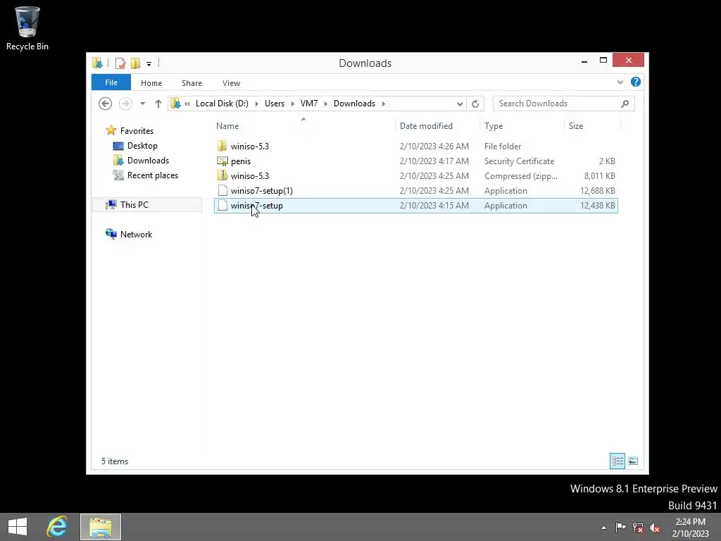Refresh the Downloads folder view
Screen dimensions: 721x541
pos(475,104)
